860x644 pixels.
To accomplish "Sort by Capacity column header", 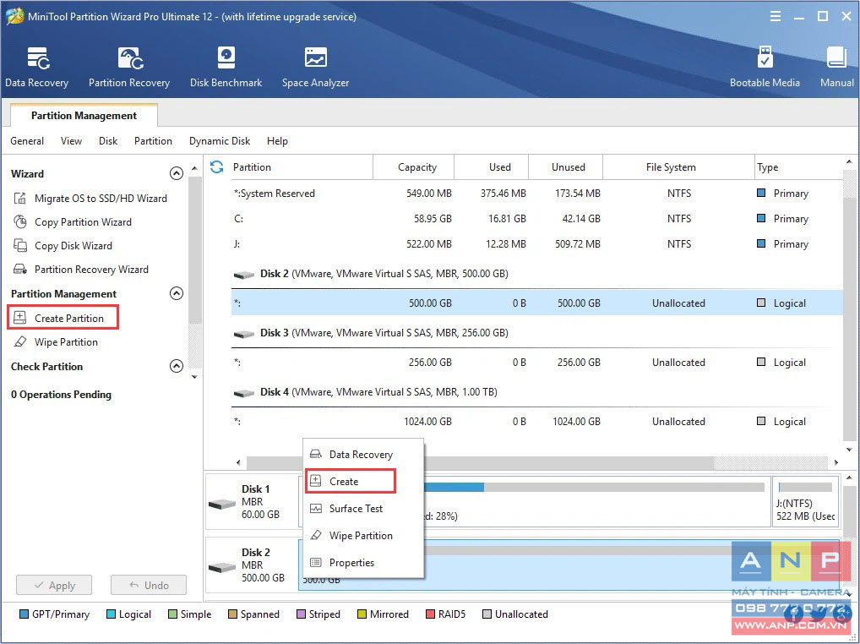I will point(414,166).
